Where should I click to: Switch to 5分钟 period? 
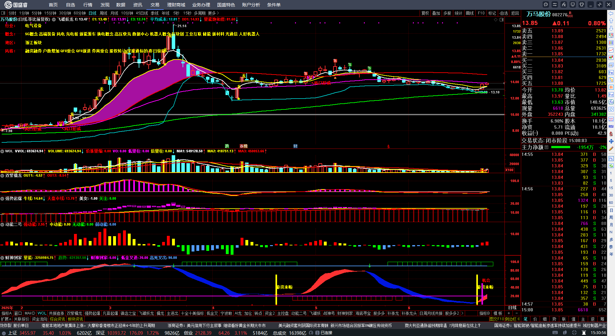pos(37,13)
